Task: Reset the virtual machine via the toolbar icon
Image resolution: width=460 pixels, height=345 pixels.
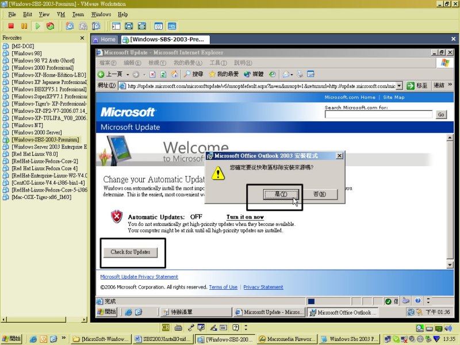Action: coord(51,26)
